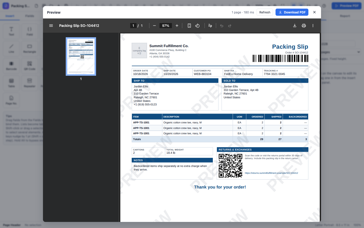The image size is (364, 228).
Task: Zoom in with the plus icon
Action: click(x=177, y=26)
